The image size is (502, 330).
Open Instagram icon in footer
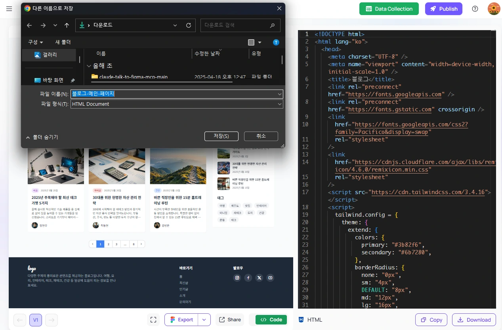(x=237, y=278)
